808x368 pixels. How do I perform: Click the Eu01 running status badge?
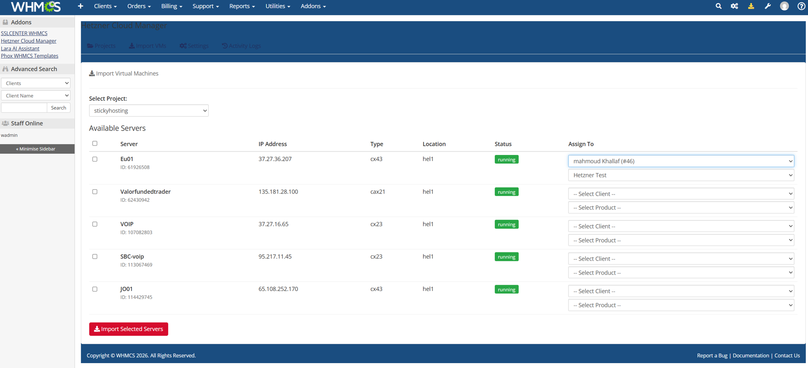(x=506, y=159)
